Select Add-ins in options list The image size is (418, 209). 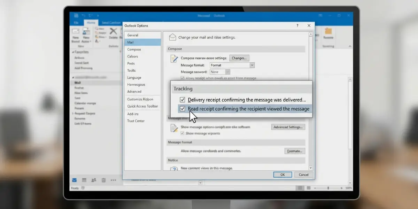coord(142,114)
